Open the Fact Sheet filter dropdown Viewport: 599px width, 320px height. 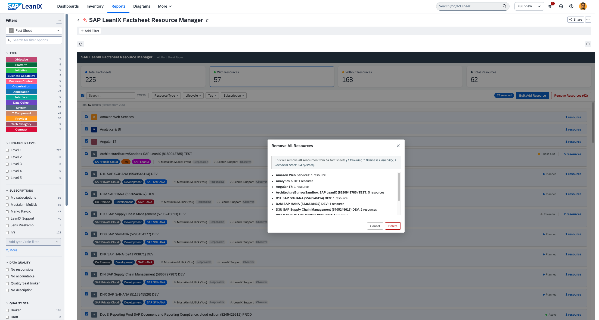[34, 31]
